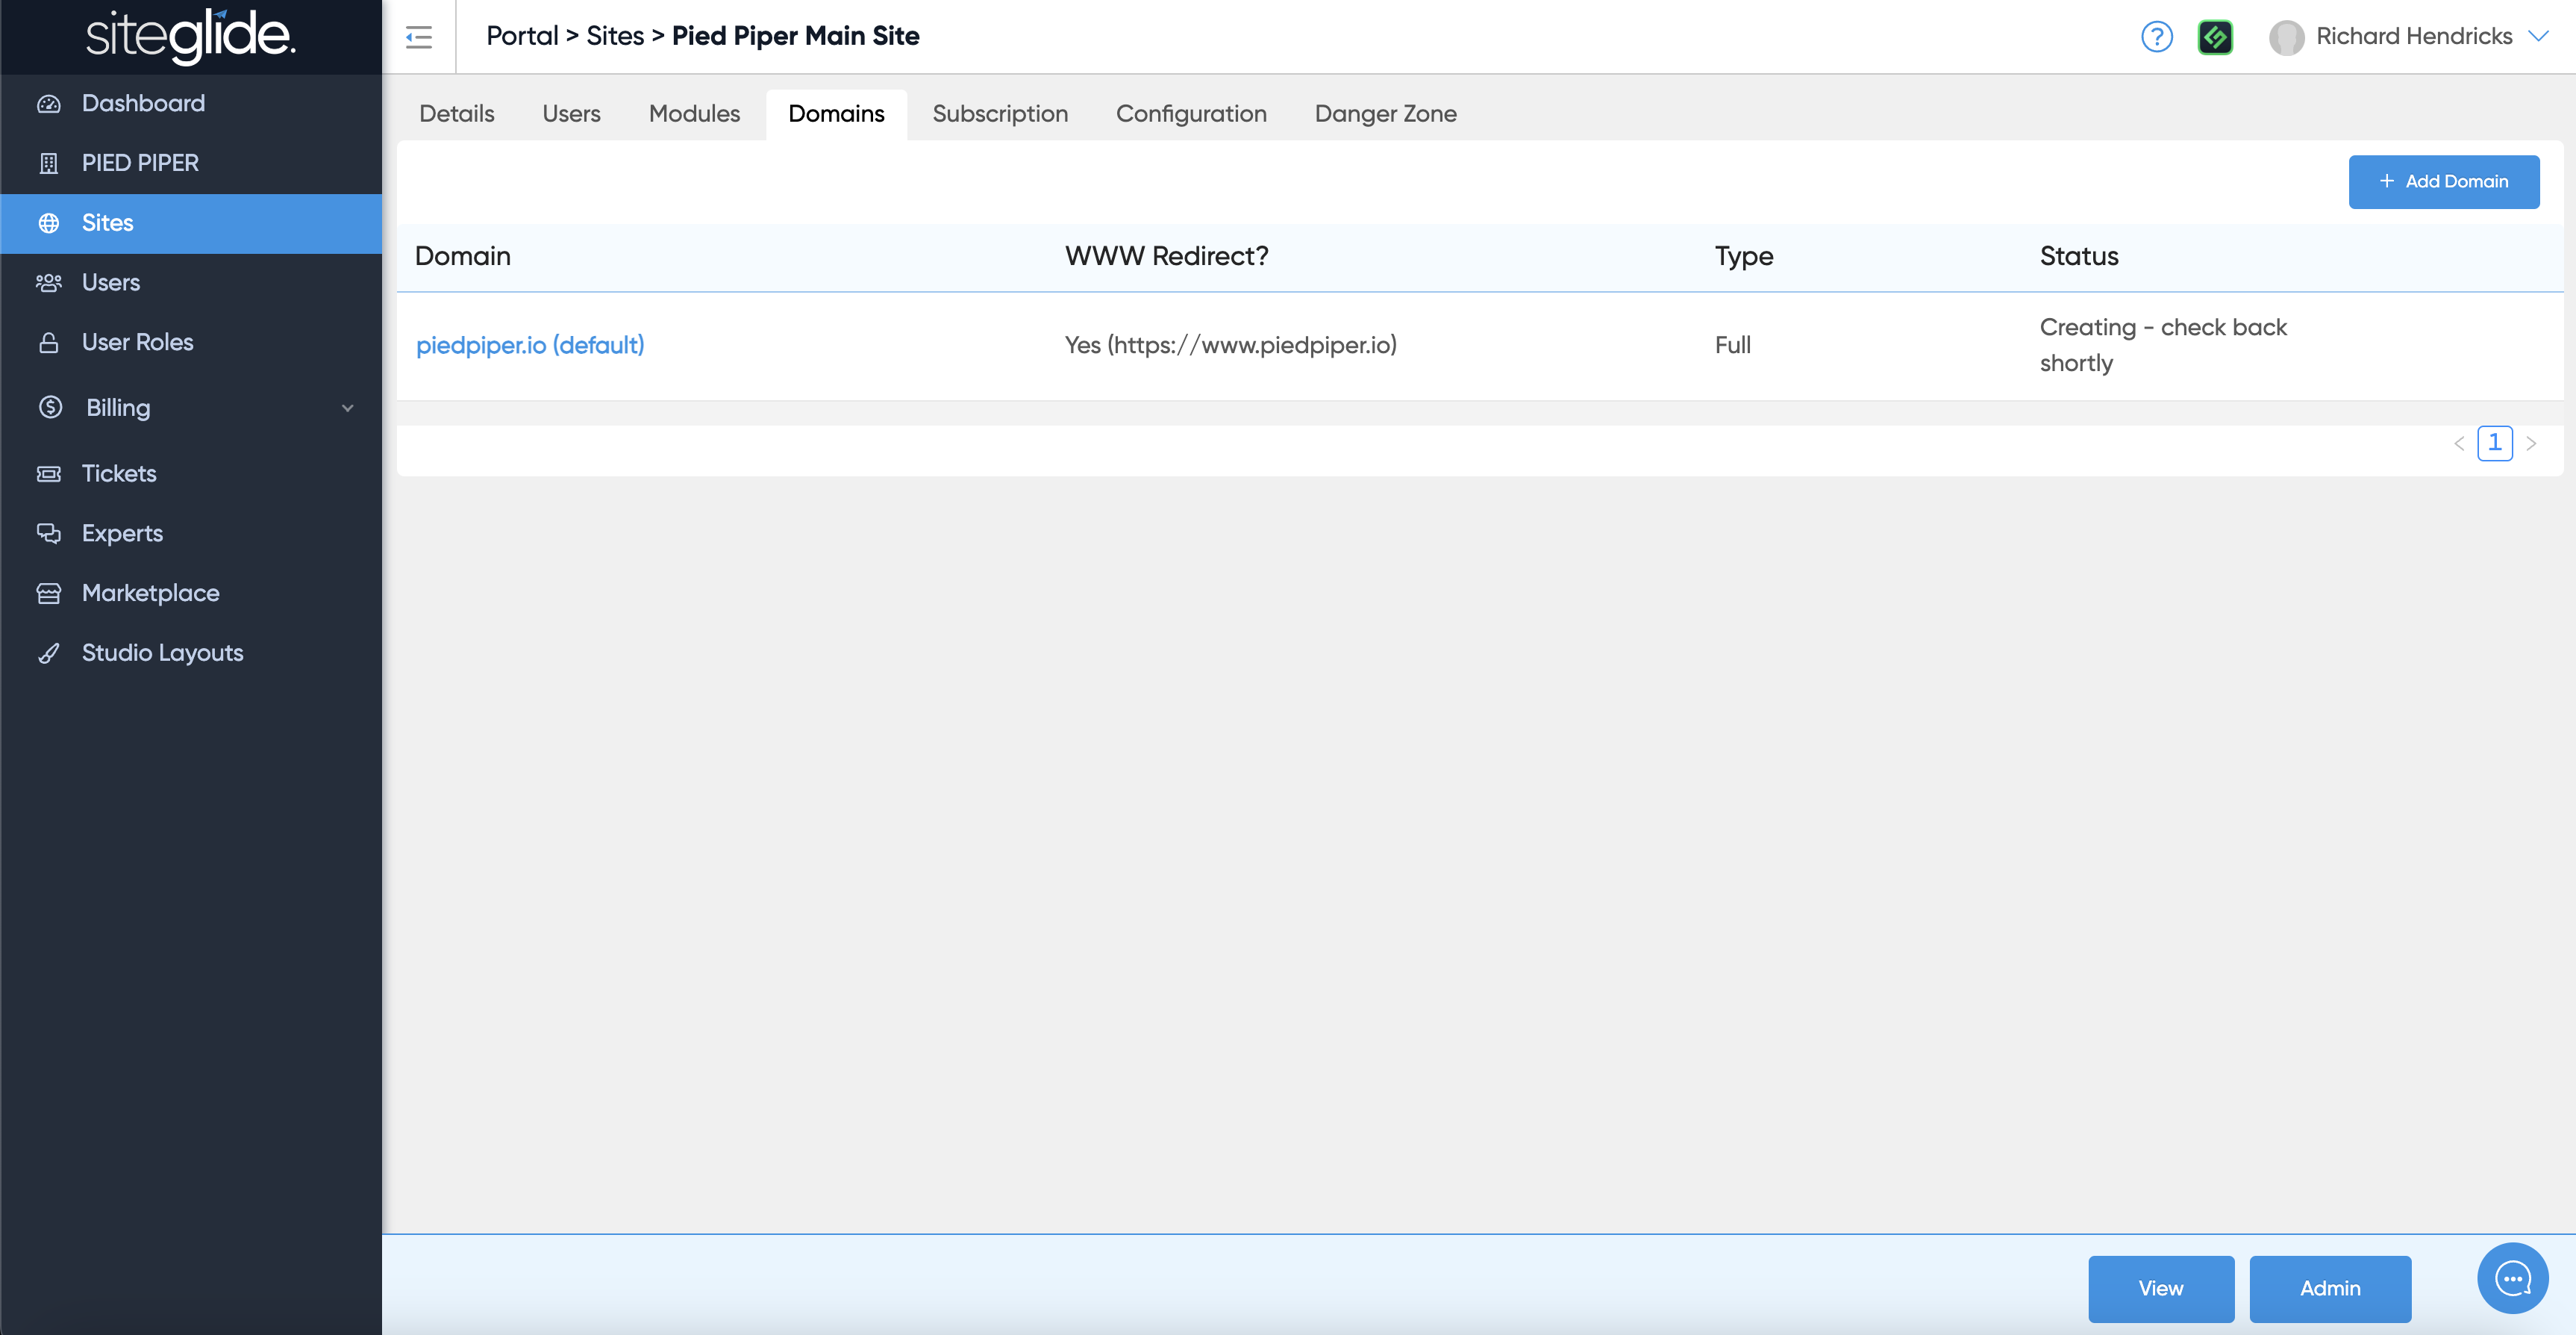
Task: Click the Marketplace storefront icon
Action: (48, 594)
